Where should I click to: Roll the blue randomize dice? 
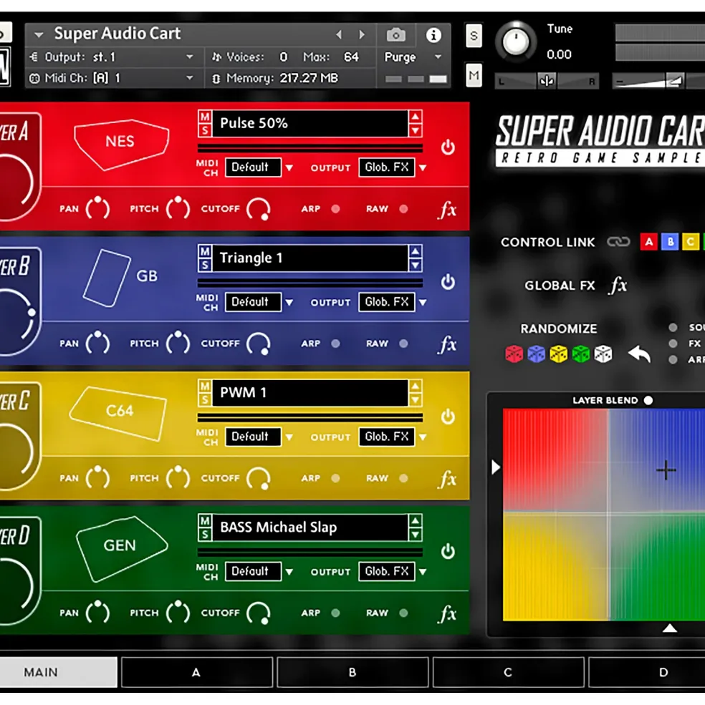coord(536,354)
